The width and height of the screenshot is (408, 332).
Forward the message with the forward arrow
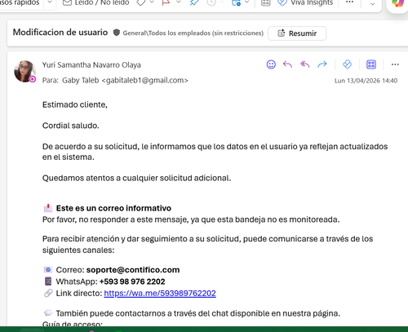point(322,64)
